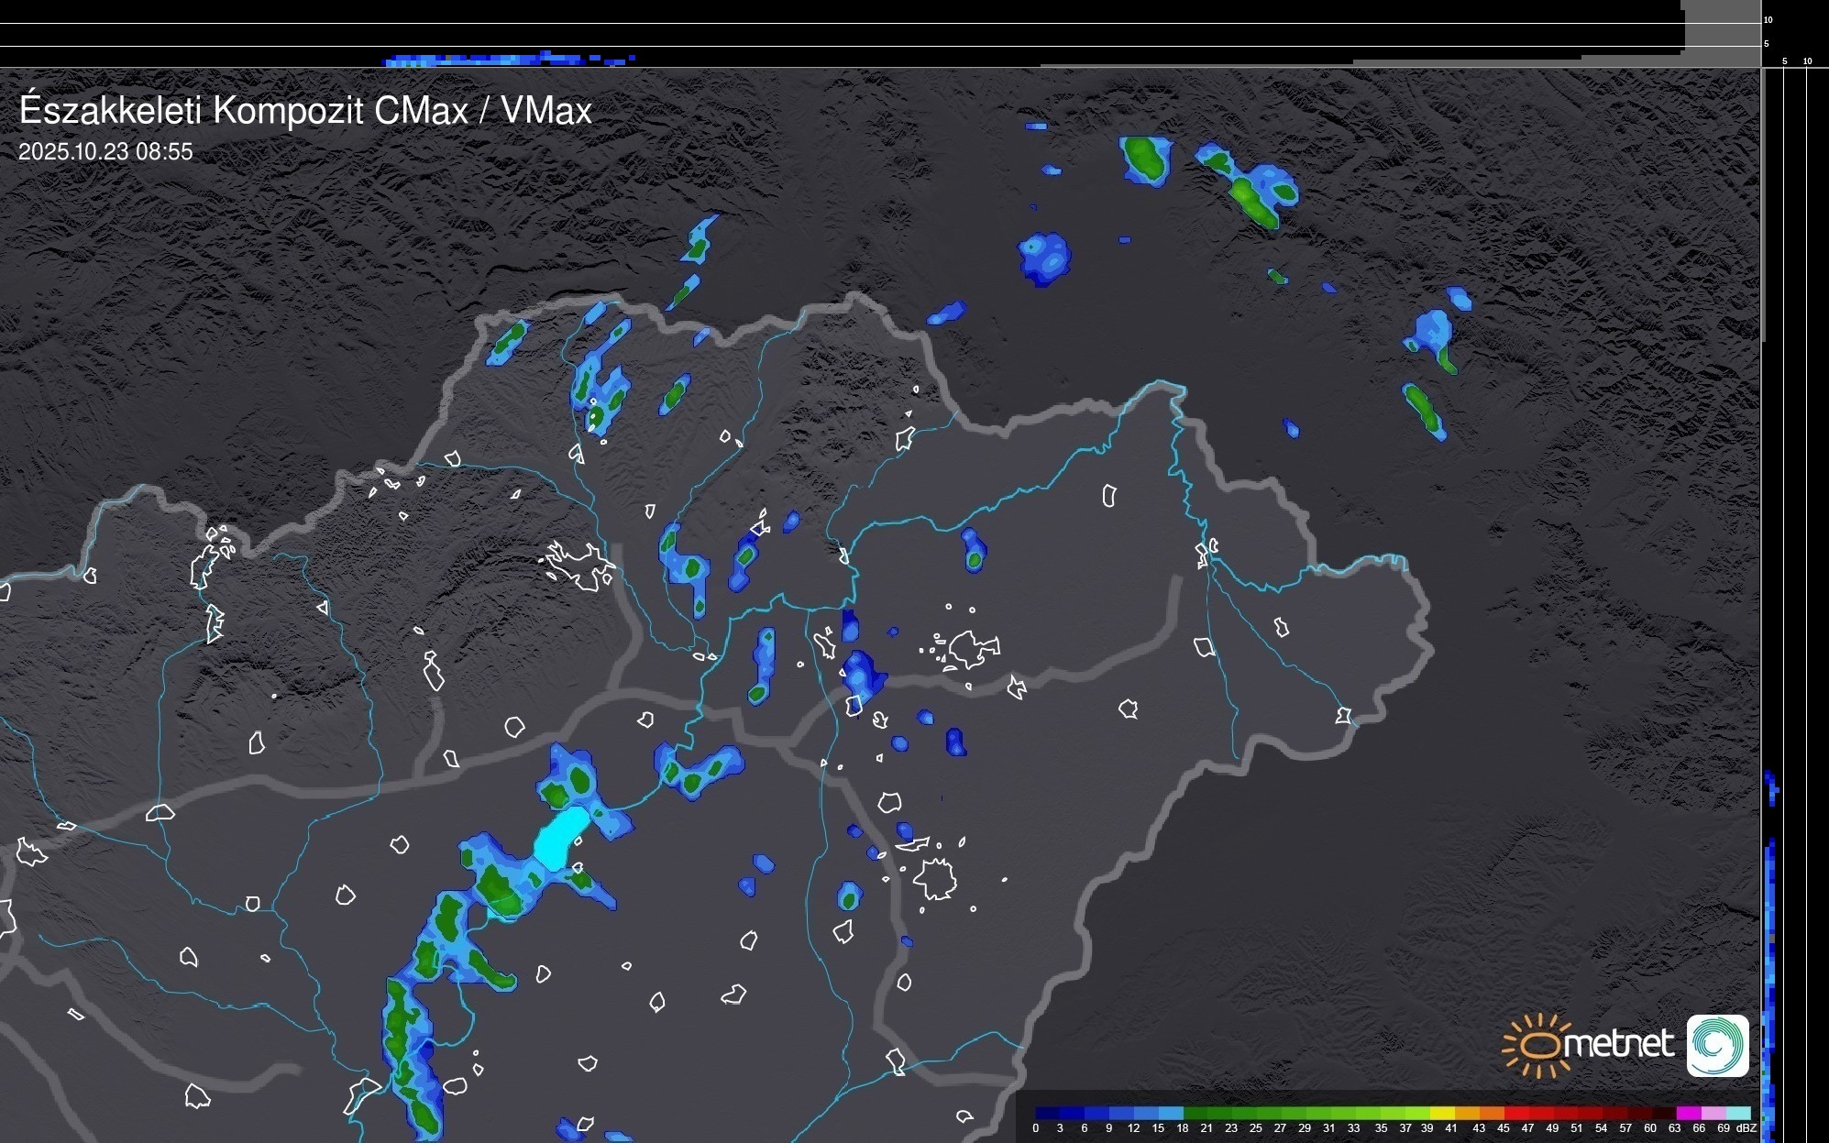This screenshot has width=1829, height=1143.
Task: Click the round blue radar cell
Action: tap(1044, 257)
